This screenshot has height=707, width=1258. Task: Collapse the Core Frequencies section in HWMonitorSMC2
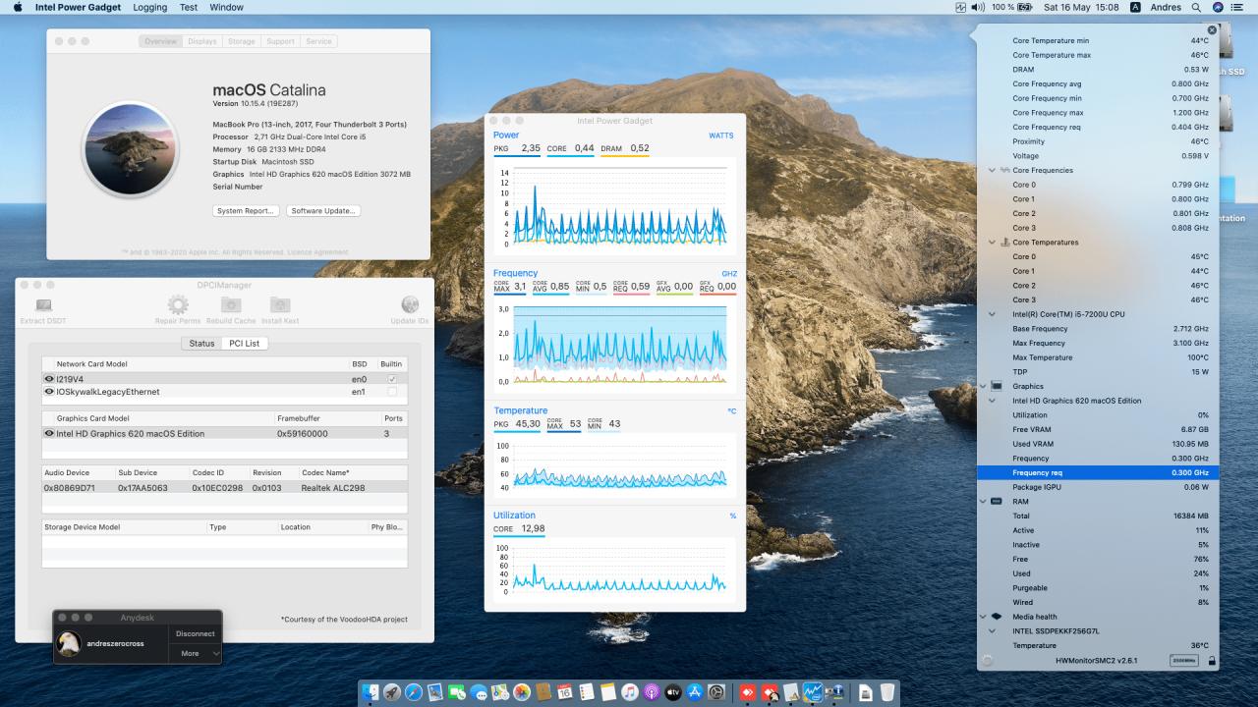tap(992, 170)
